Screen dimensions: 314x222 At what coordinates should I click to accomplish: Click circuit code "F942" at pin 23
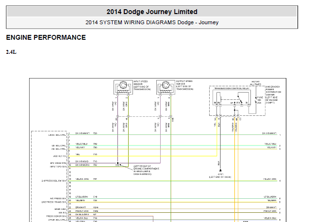[96, 211]
